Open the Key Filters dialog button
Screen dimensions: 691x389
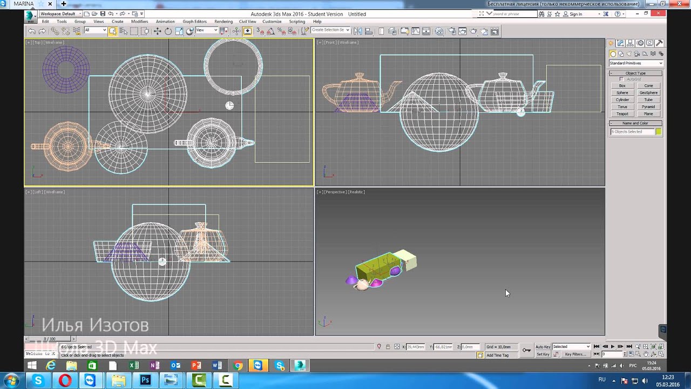[575, 354]
